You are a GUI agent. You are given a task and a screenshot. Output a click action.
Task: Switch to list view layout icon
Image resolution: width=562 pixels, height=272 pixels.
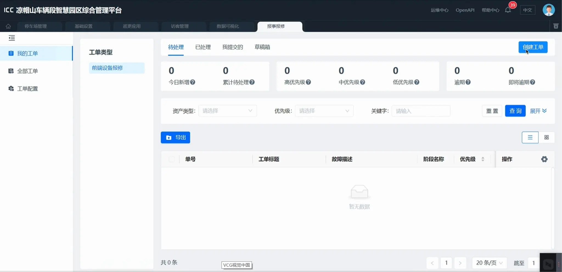pyautogui.click(x=530, y=137)
